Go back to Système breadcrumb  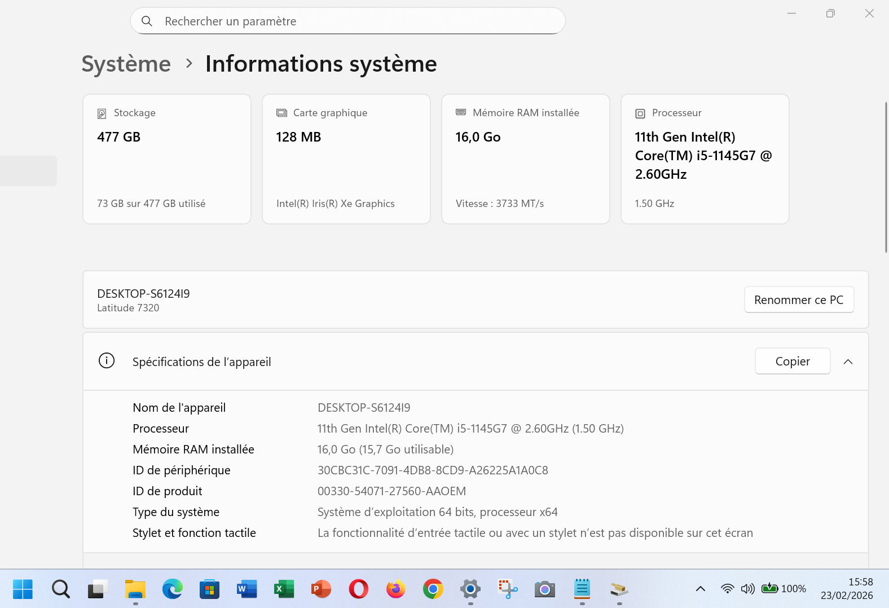click(126, 64)
